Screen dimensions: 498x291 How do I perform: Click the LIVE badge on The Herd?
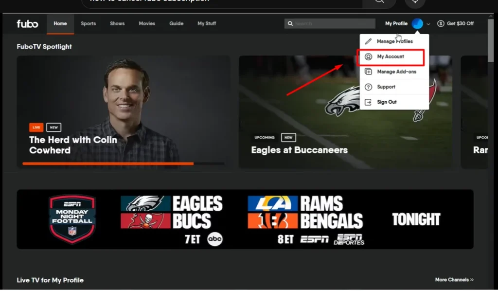[x=36, y=127]
